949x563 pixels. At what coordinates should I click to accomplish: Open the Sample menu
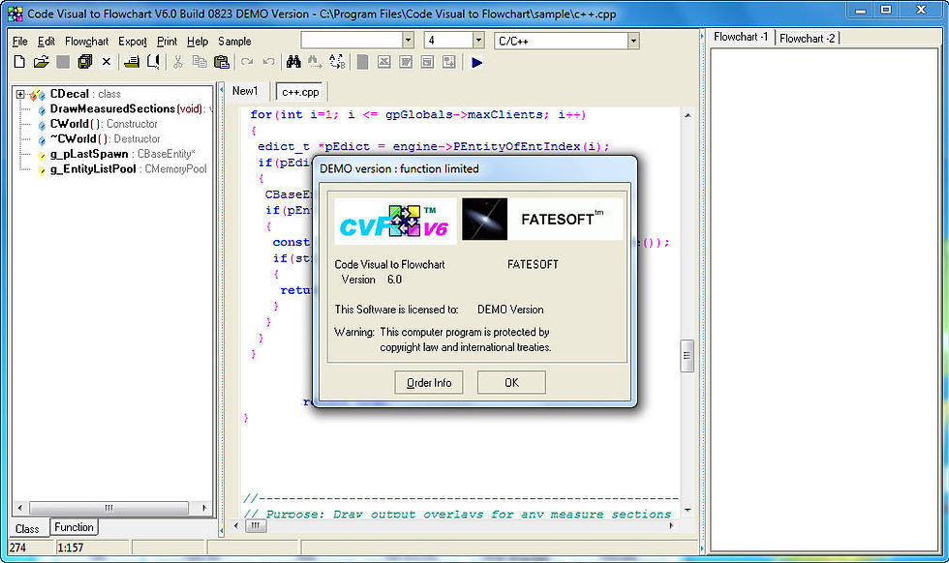(234, 42)
